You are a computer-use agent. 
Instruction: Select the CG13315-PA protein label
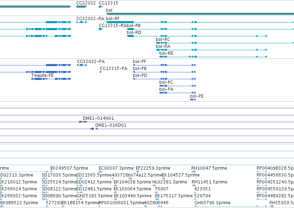[x=114, y=69]
